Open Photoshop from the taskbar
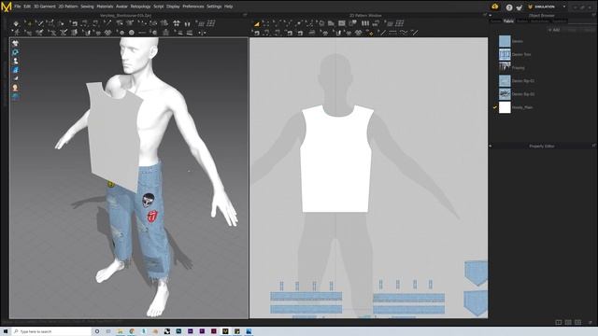598x336 pixels. tap(178, 331)
